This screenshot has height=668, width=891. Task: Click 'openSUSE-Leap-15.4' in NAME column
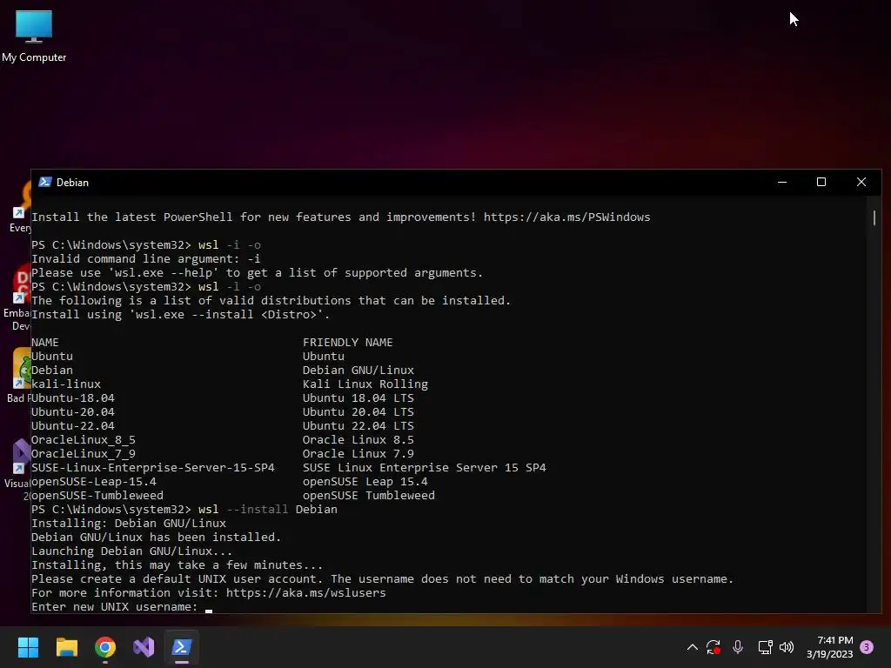[x=94, y=482]
